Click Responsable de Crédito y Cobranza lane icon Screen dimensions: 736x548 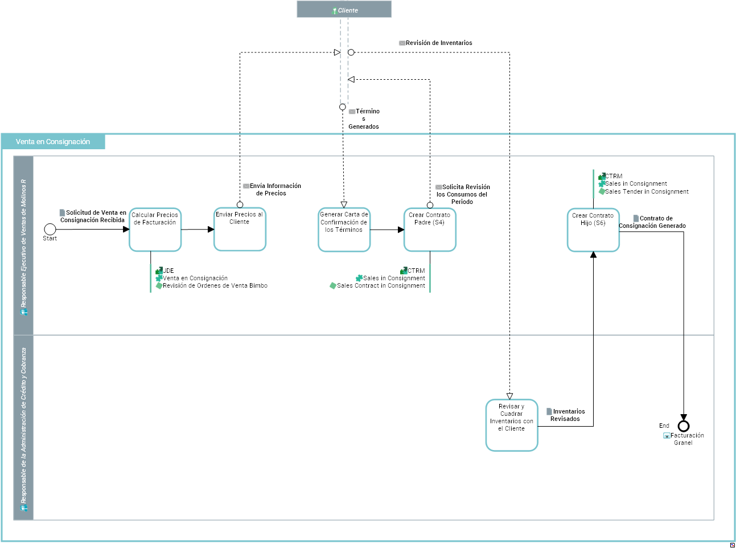24,508
